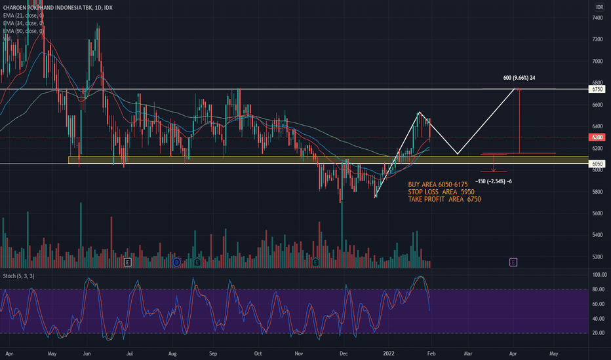Select the EMA (34, close, 0) indicator legend
Image resolution: width=611 pixels, height=360 pixels.
[24, 24]
